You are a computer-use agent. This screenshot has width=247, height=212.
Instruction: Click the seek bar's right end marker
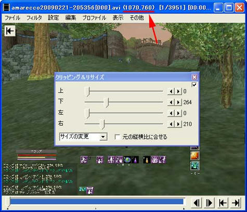point(184,208)
